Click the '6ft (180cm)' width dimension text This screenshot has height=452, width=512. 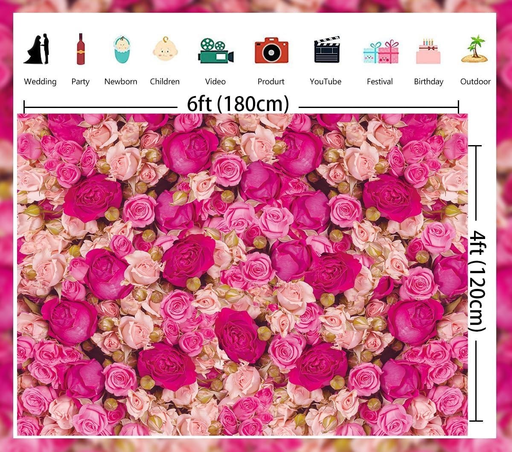238,104
